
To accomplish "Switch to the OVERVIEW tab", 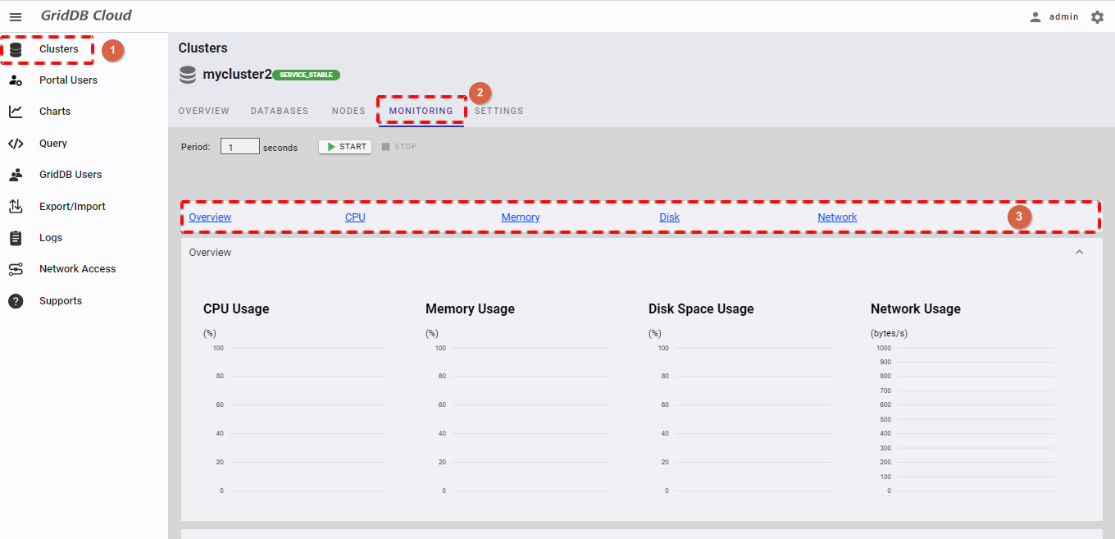I will 204,111.
